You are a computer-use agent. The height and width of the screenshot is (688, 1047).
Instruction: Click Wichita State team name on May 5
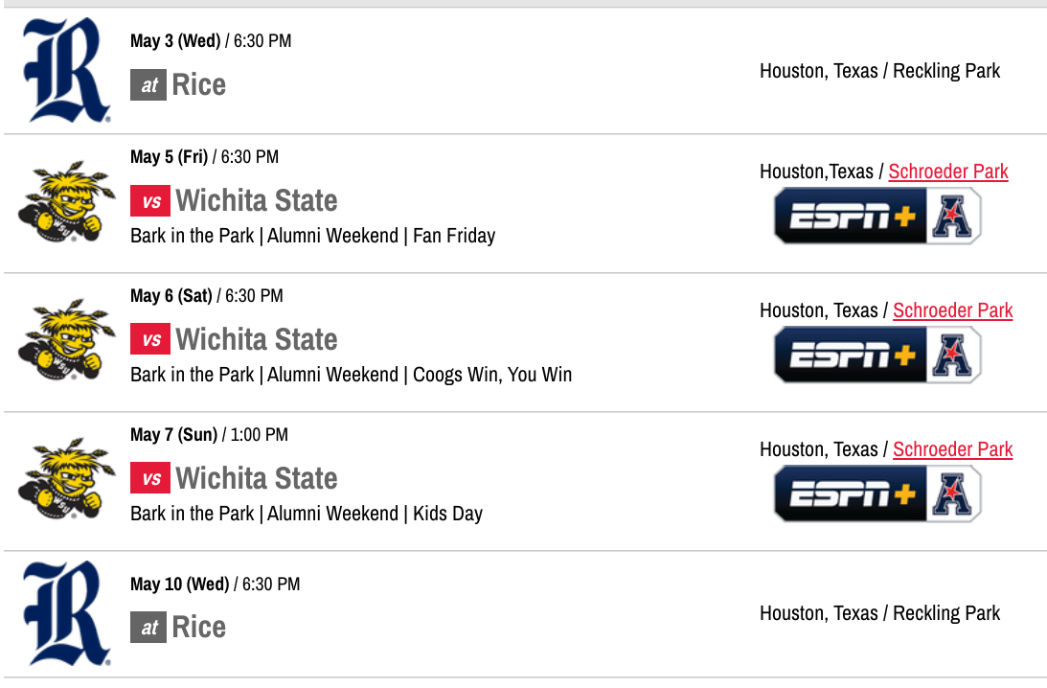tap(257, 201)
